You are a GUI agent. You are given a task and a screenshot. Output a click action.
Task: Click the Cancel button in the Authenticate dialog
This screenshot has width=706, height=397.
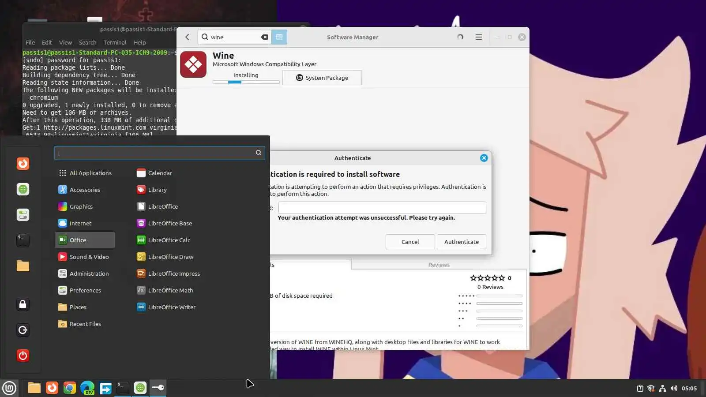[x=410, y=242]
